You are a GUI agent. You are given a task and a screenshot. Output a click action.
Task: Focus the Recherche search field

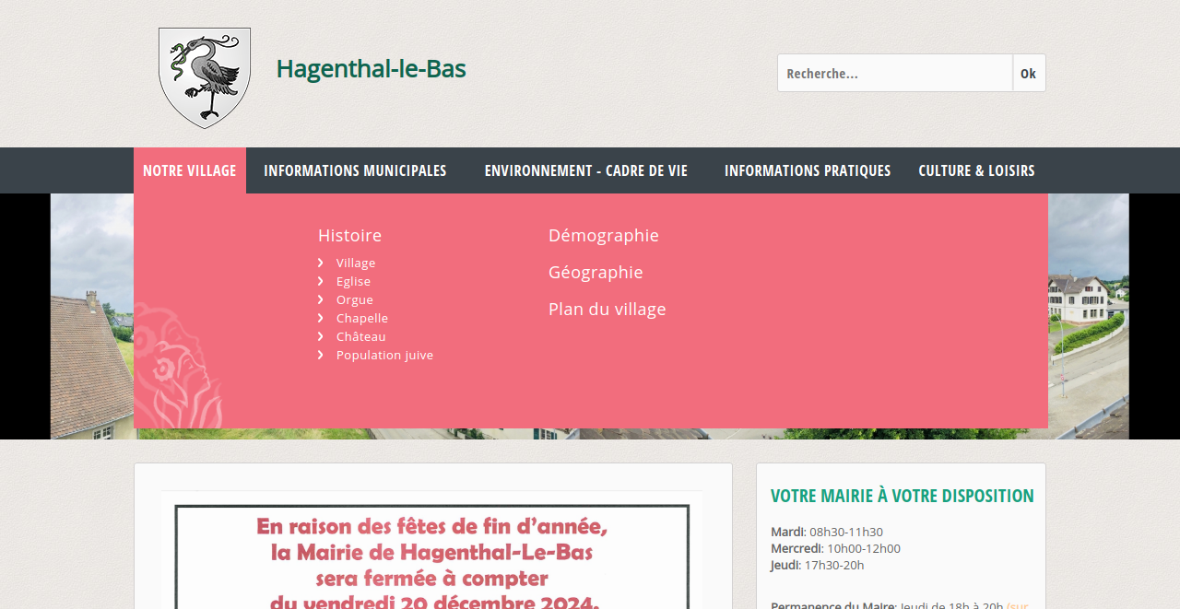point(895,73)
